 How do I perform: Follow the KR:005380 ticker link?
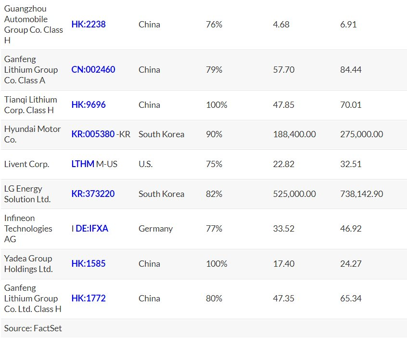[x=93, y=134]
